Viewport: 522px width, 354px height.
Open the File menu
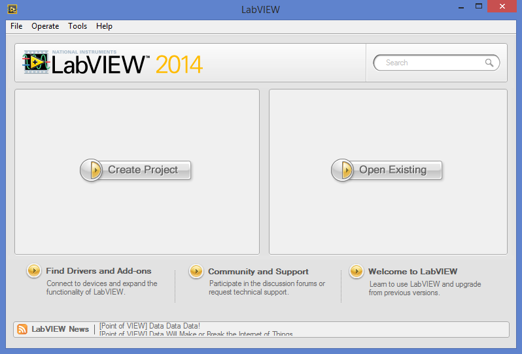[x=16, y=26]
